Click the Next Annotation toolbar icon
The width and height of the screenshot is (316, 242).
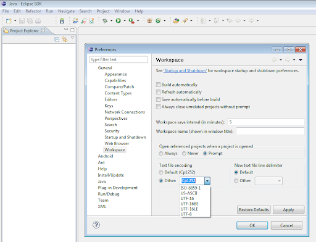pos(203,21)
